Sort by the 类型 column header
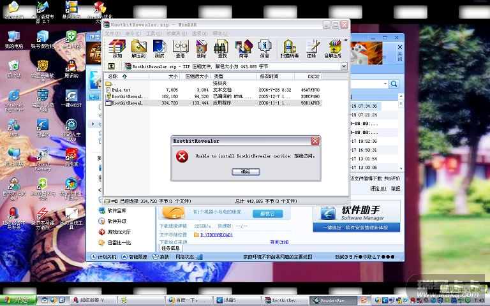The height and width of the screenshot is (306, 490). pos(234,76)
